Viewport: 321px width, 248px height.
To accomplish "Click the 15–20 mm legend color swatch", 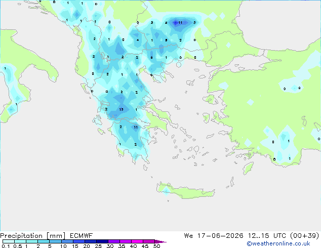I will click(79, 241).
